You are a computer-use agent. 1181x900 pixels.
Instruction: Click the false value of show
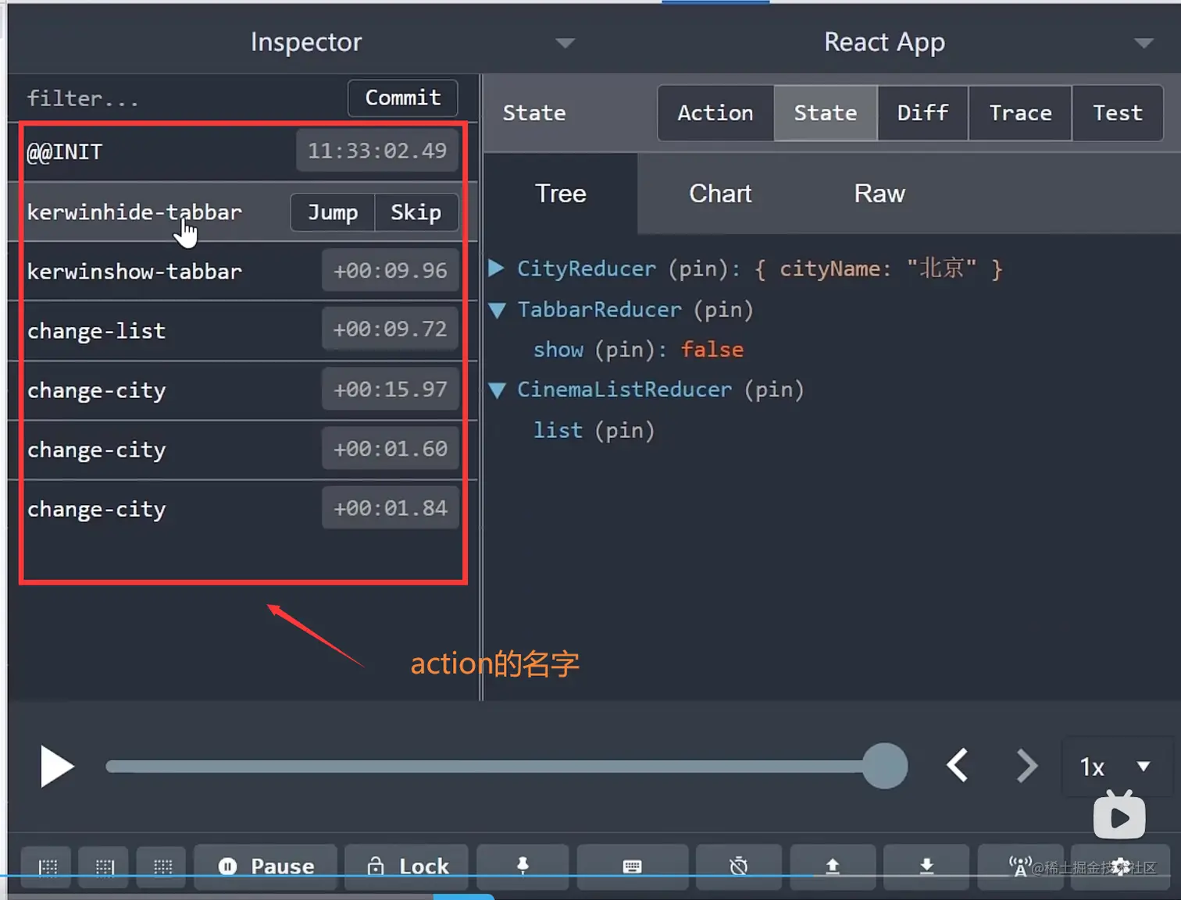(712, 350)
